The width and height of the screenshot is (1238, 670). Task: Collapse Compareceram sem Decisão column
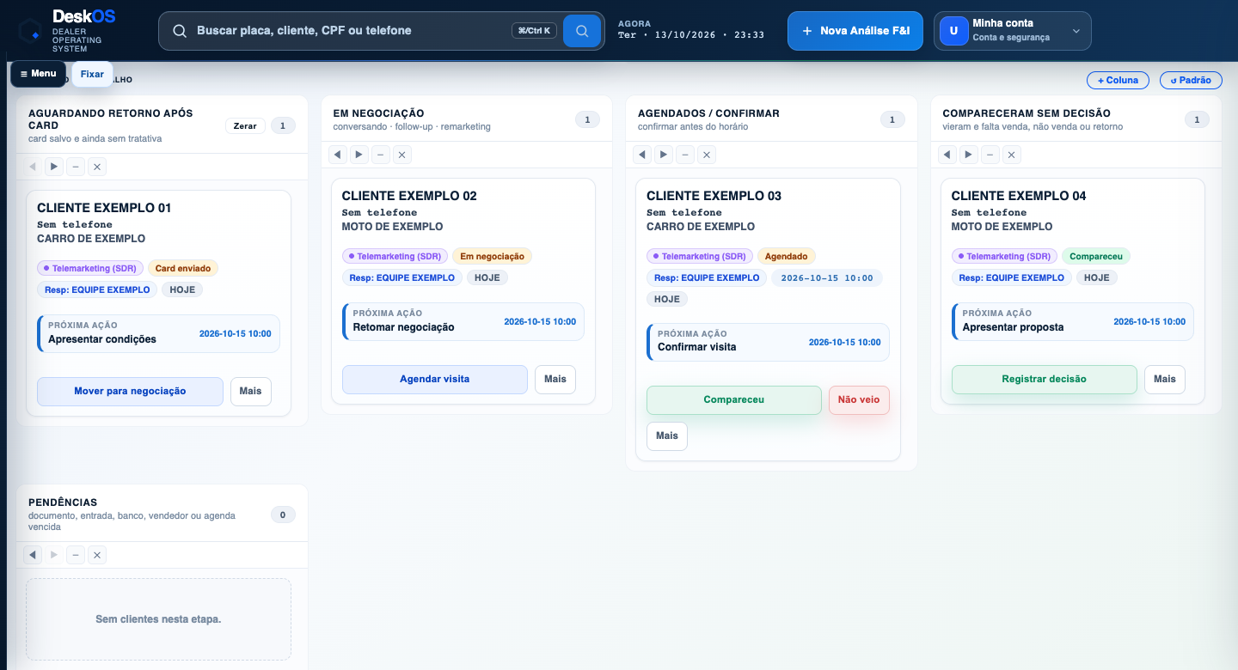click(990, 155)
